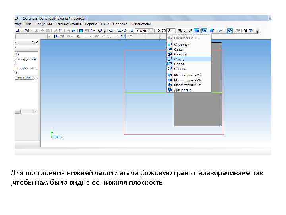This screenshot has height=215, width=286.
Task: Click the Cut scissors icon
Action: point(36,31)
